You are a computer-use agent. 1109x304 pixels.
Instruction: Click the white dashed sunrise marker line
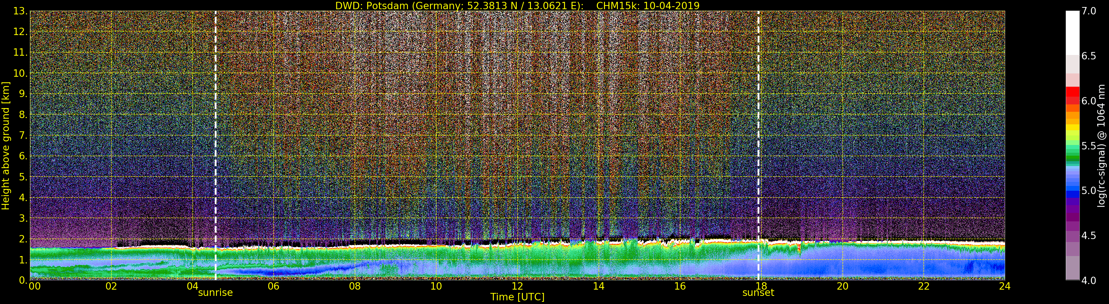point(215,145)
